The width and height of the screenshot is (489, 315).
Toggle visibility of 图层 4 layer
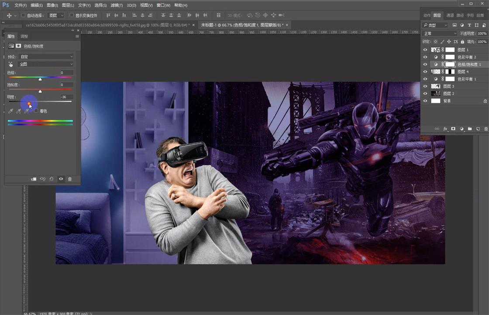425,72
